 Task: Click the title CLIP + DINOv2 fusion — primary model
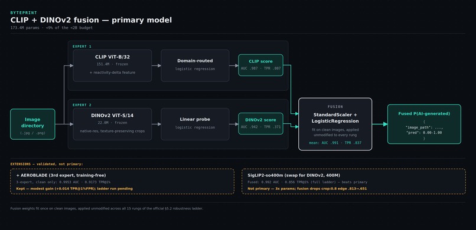pos(91,20)
